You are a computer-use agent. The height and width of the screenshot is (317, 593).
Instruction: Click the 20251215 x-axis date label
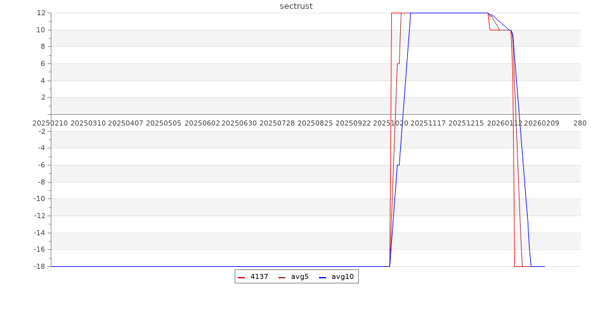[x=466, y=123]
